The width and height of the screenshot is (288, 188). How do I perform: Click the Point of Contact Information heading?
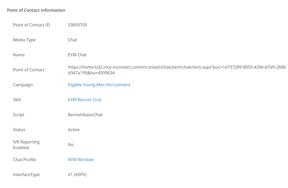pos(36,10)
